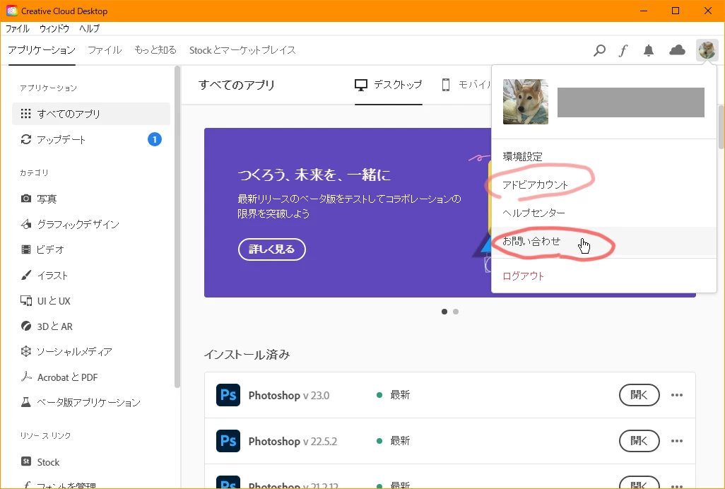This screenshot has width=725, height=489.
Task: Click the sidebar vertical scrollbar
Action: [177, 226]
